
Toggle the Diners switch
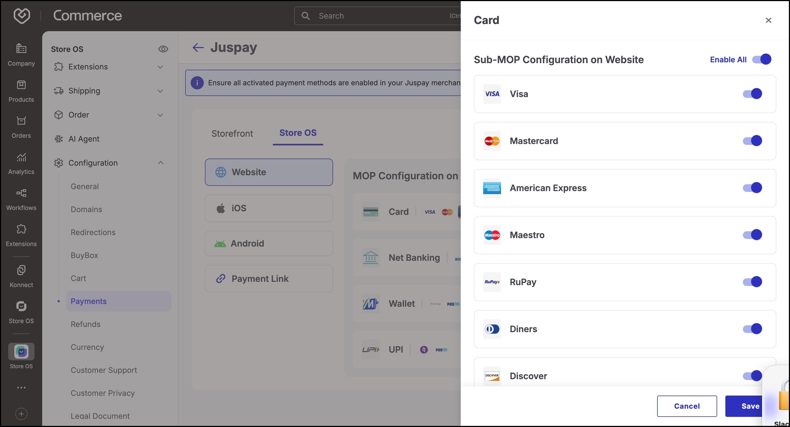(752, 329)
